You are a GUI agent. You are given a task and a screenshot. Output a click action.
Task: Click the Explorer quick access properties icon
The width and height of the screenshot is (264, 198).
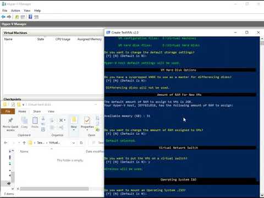[x=13, y=105]
